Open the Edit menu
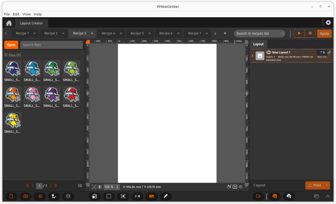The image size is (336, 204). click(16, 14)
